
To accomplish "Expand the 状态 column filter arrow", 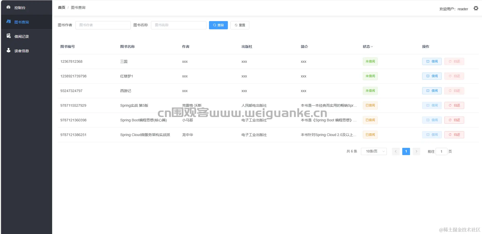I will [372, 47].
